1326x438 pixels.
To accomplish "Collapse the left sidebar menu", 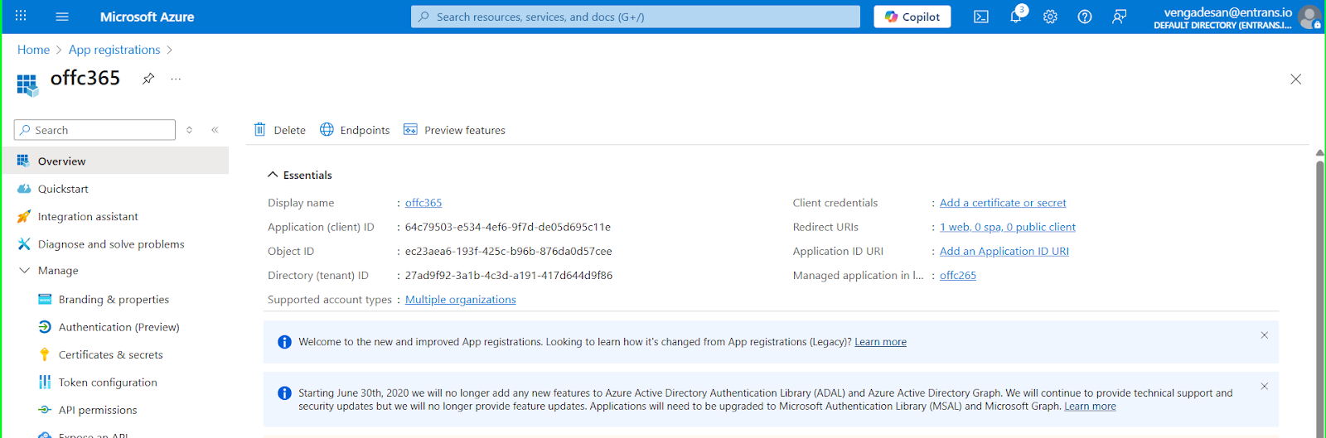I will tap(215, 129).
